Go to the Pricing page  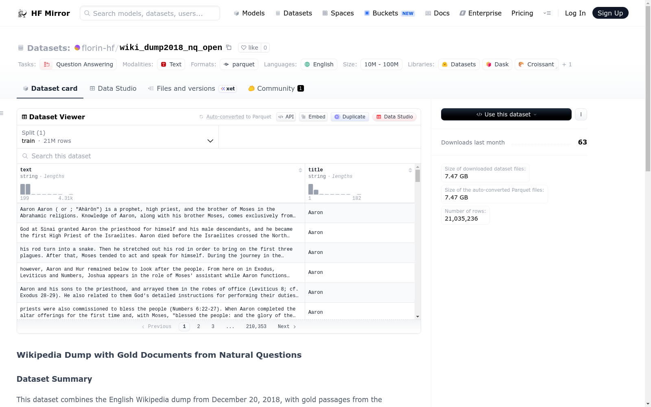click(x=522, y=13)
